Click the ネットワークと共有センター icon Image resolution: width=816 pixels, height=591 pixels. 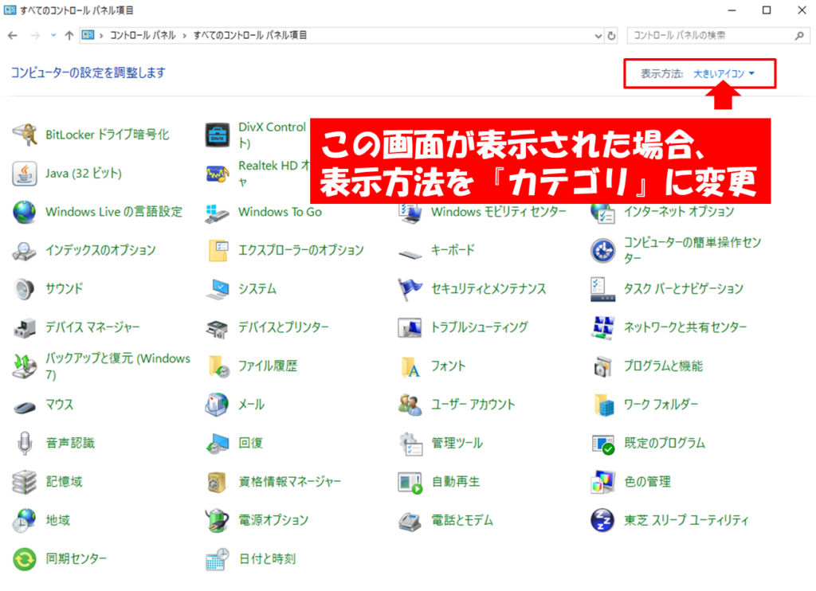click(x=602, y=327)
